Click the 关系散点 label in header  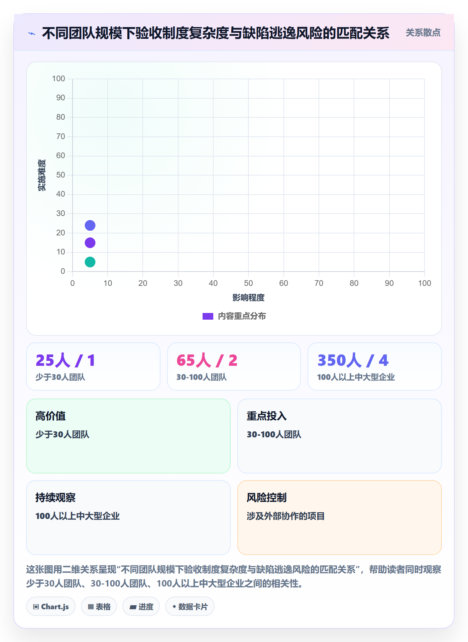pos(423,33)
